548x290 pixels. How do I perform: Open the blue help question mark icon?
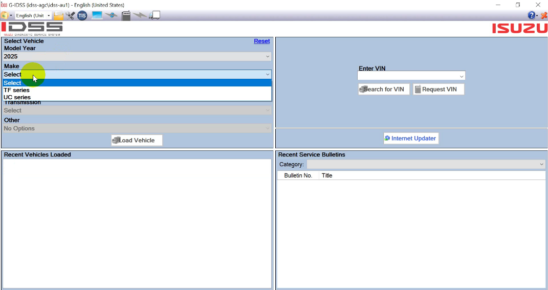(x=532, y=15)
